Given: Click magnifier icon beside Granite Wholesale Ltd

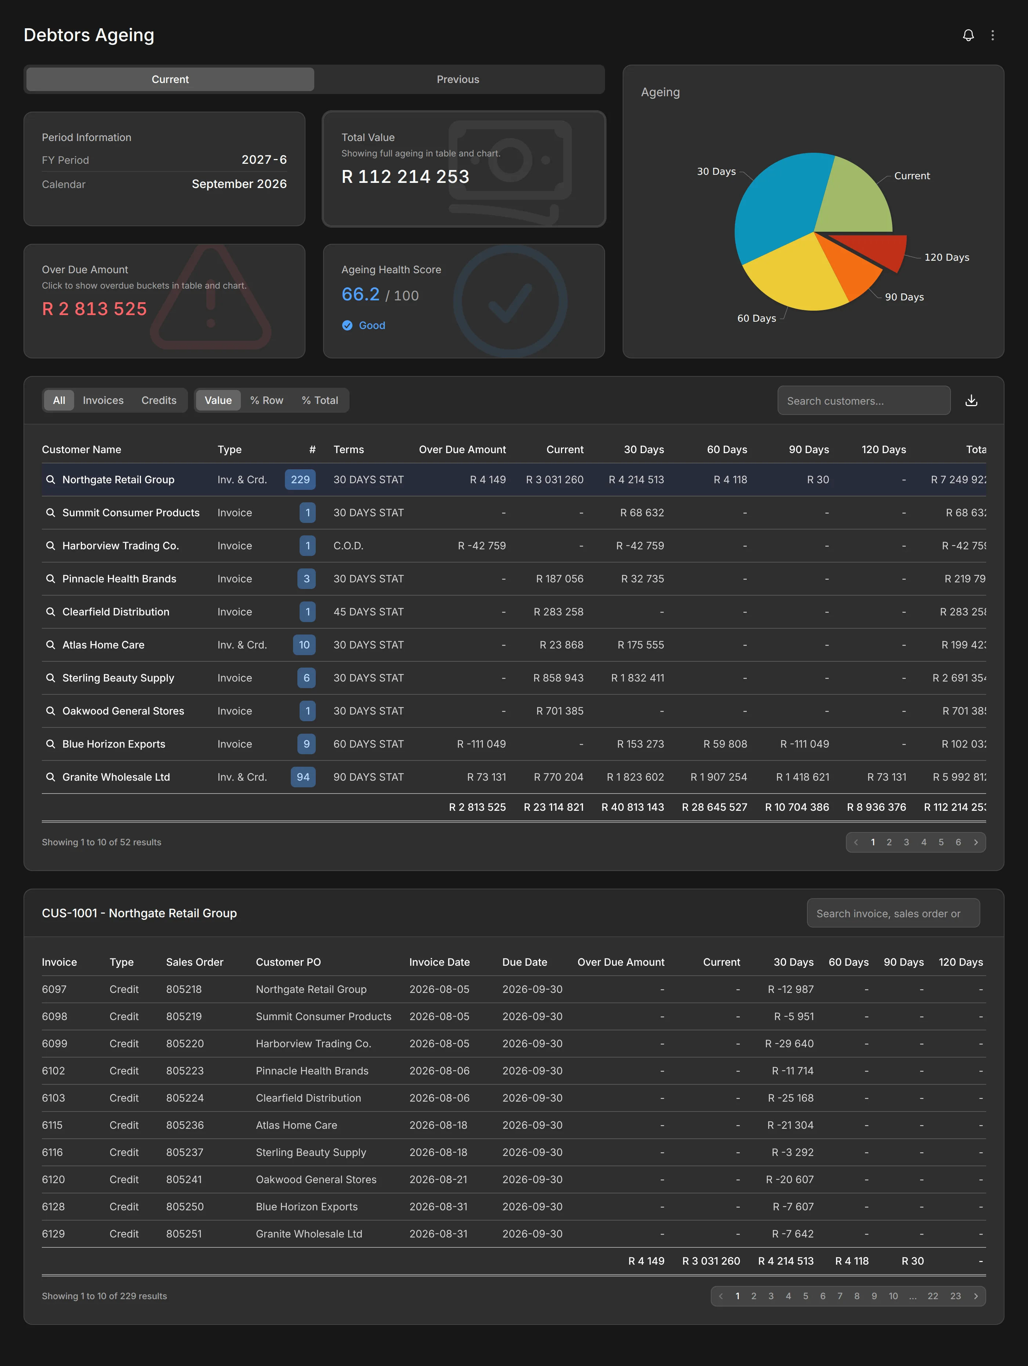Looking at the screenshot, I should [x=51, y=777].
